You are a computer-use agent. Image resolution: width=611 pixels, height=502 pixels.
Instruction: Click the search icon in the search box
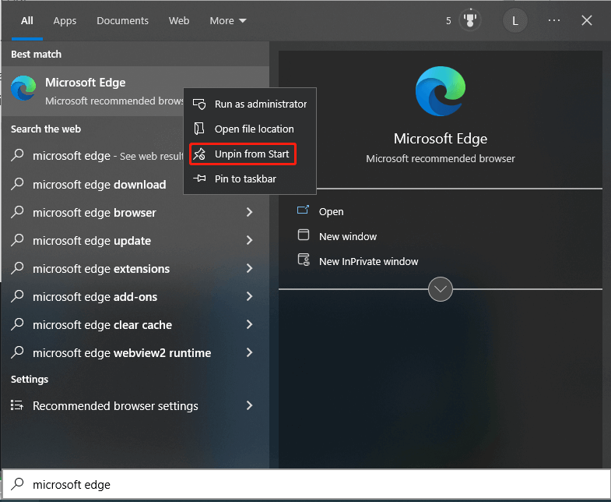coord(18,483)
